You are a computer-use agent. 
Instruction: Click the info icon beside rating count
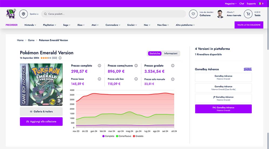(60, 58)
